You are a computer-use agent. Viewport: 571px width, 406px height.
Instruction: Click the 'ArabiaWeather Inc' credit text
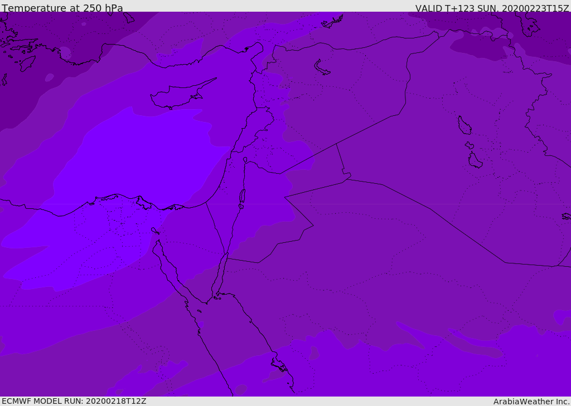click(x=530, y=402)
